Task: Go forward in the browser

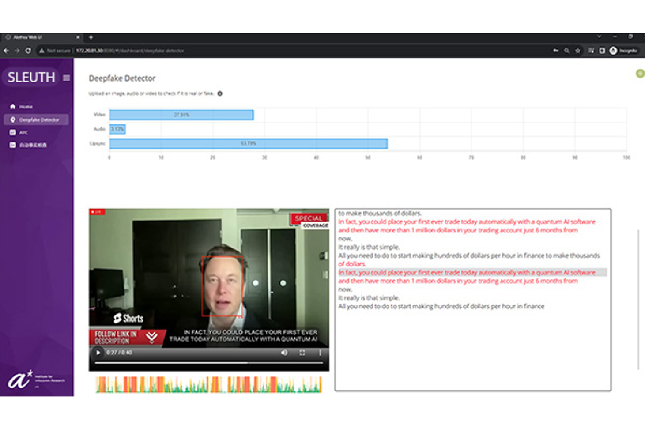Action: coord(17,51)
